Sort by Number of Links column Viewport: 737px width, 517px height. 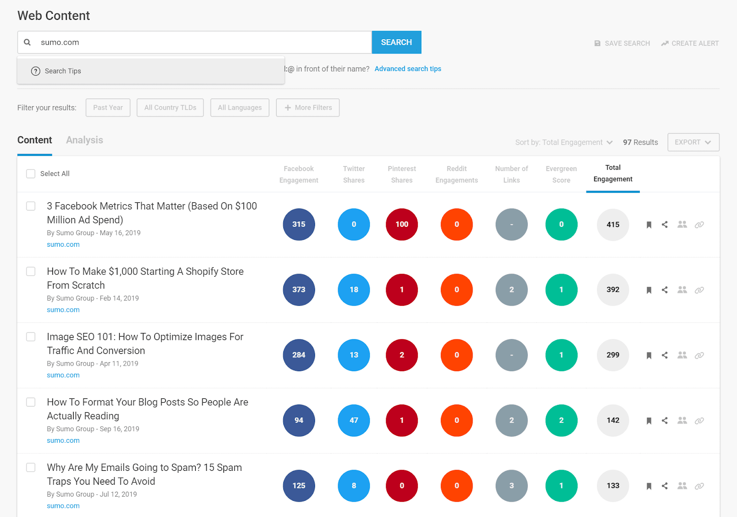click(511, 174)
